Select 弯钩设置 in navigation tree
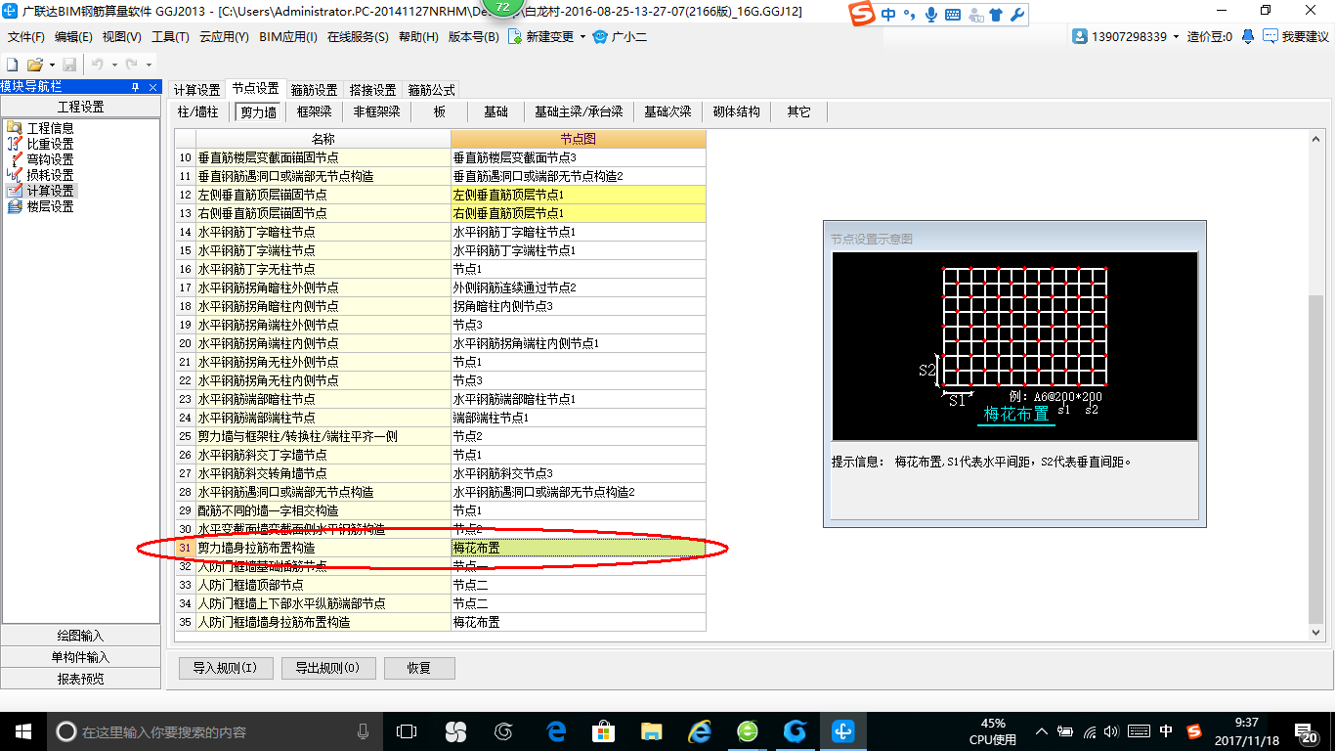Viewport: 1335px width, 751px height. (x=50, y=159)
